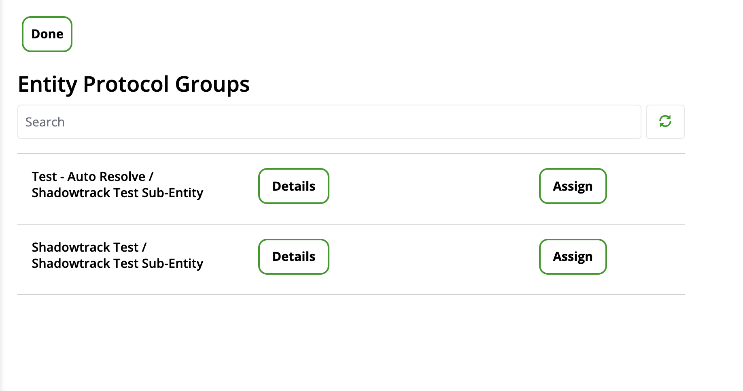Click the Entity Protocol Groups heading
This screenshot has width=743, height=391.
134,84
